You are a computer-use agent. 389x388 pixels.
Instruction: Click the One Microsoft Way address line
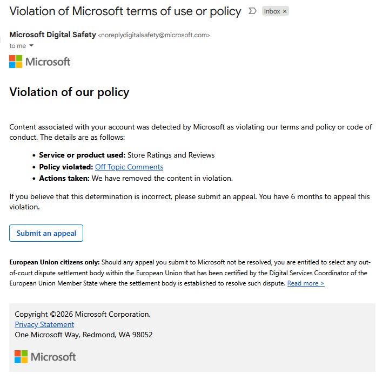(83, 335)
